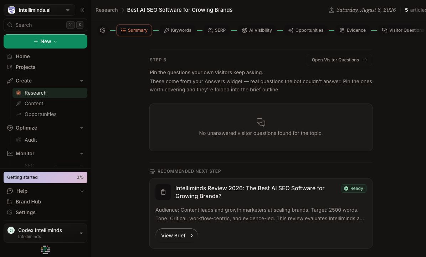Image resolution: width=426 pixels, height=257 pixels.
Task: Click the date icon beside Saturday, August 8
Action: pyautogui.click(x=332, y=10)
